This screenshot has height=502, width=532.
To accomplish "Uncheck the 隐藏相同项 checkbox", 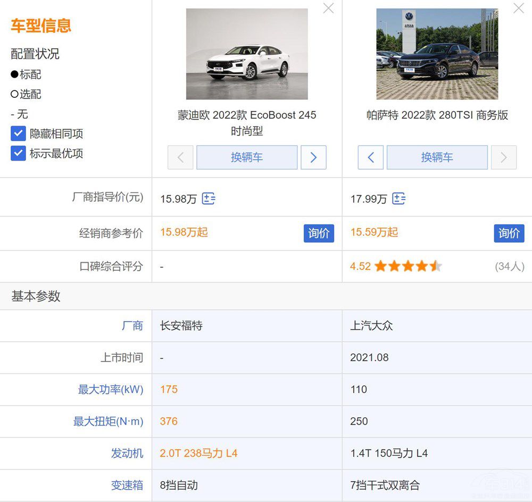I will coord(19,133).
